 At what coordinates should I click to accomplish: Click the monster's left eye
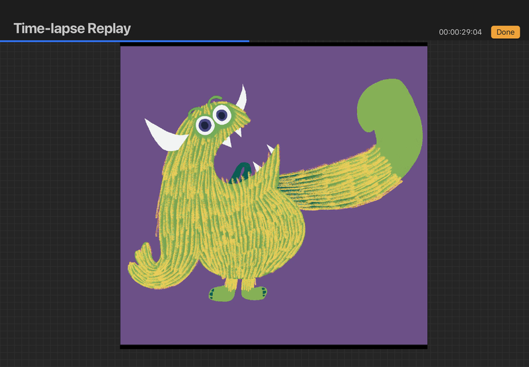(x=205, y=124)
